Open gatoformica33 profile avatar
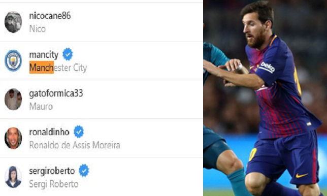327x196 pixels. (13, 99)
